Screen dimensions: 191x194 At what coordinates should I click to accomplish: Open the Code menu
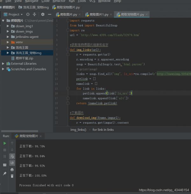click(x=46, y=1)
